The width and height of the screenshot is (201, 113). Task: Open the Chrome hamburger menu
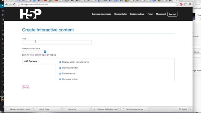point(190,4)
